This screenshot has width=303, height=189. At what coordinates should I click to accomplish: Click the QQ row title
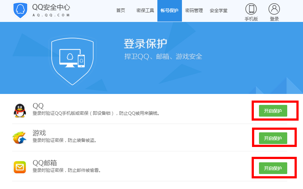click(38, 106)
